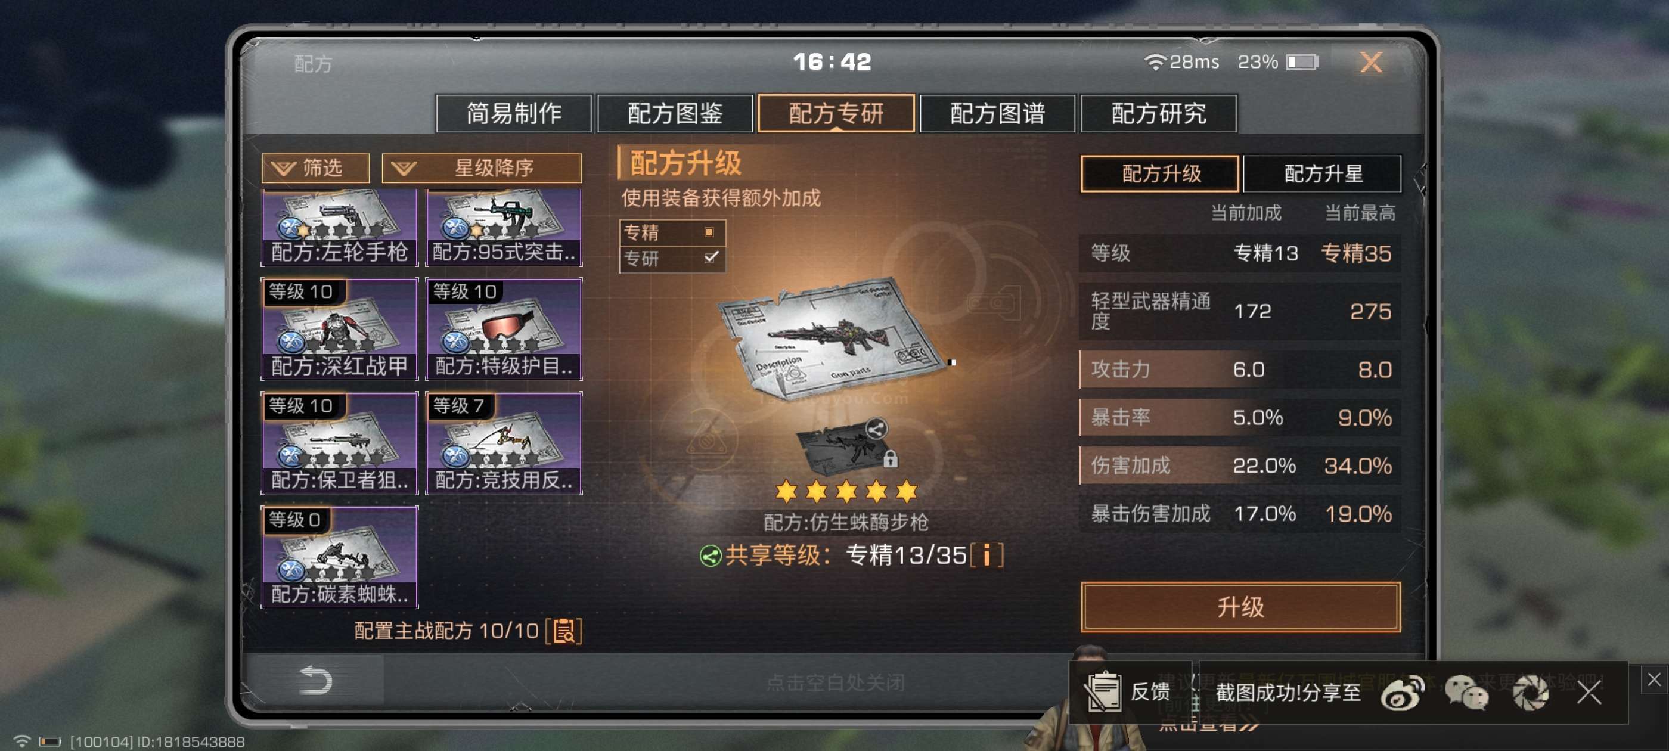Screen dimensions: 1669x751
Task: Dismiss the screenshot share bar
Action: (x=1589, y=693)
